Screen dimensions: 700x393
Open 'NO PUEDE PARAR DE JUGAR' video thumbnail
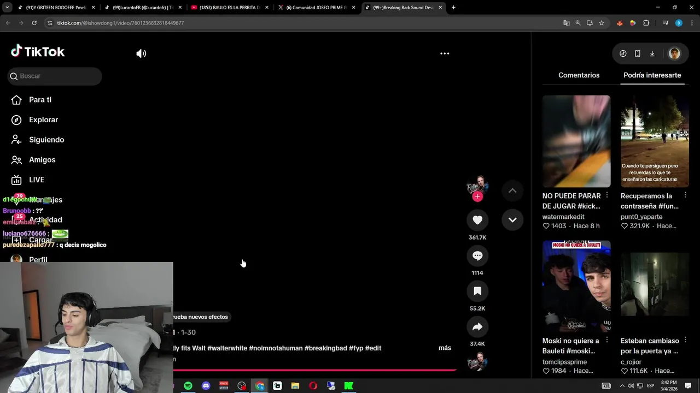[x=576, y=141]
